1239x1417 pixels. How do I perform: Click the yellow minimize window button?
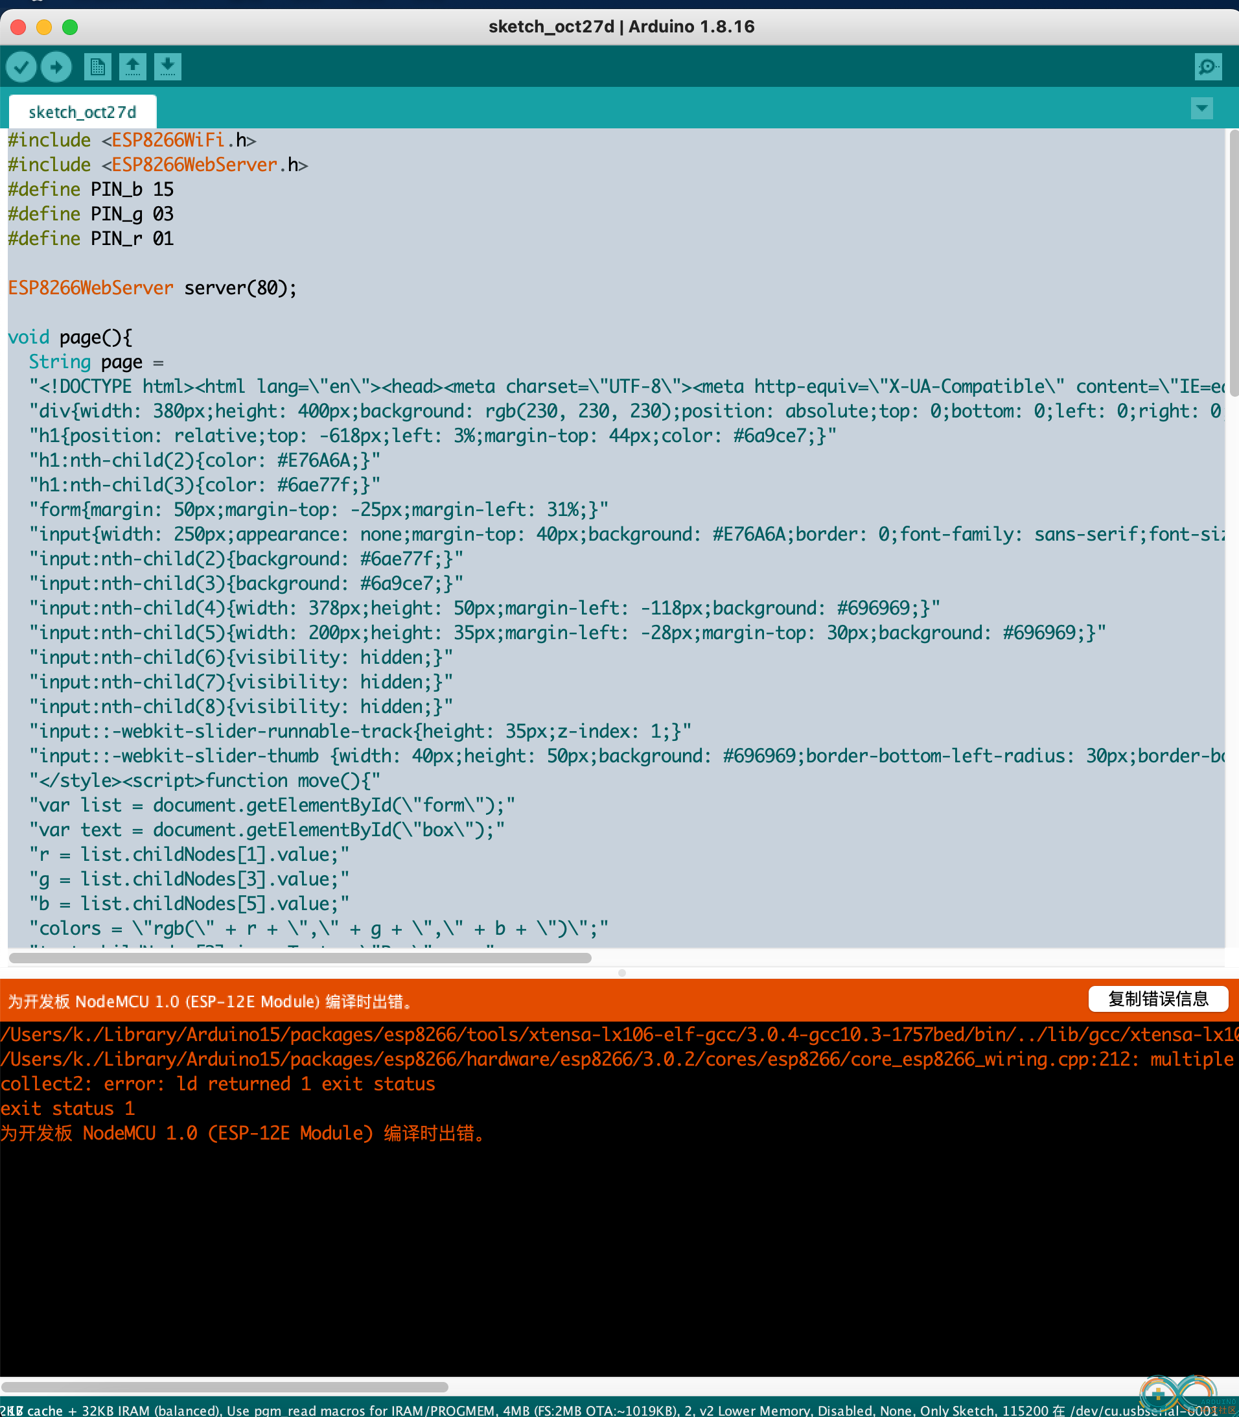tap(44, 27)
